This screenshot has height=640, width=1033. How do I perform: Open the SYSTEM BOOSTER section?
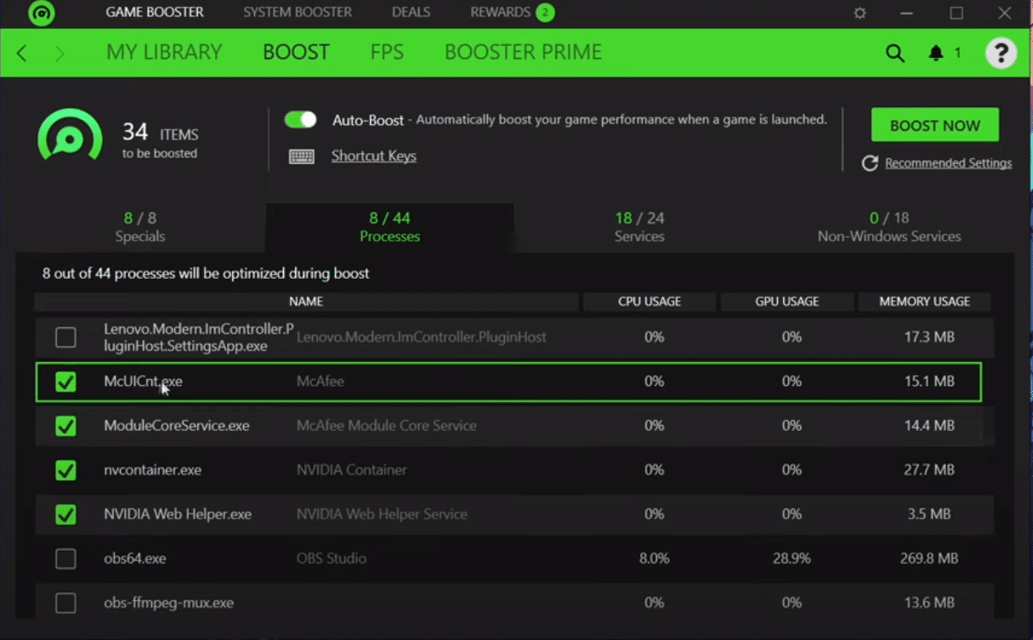pos(297,12)
